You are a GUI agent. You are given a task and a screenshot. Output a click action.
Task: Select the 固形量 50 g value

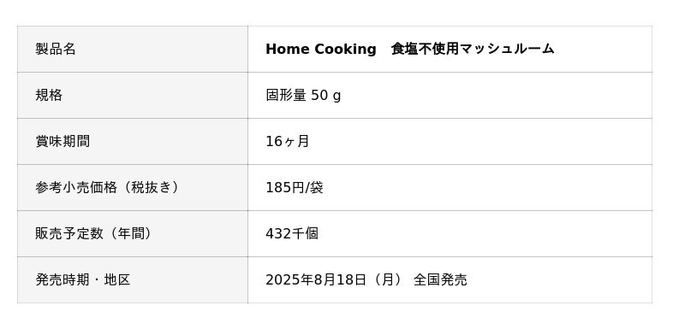pyautogui.click(x=303, y=96)
